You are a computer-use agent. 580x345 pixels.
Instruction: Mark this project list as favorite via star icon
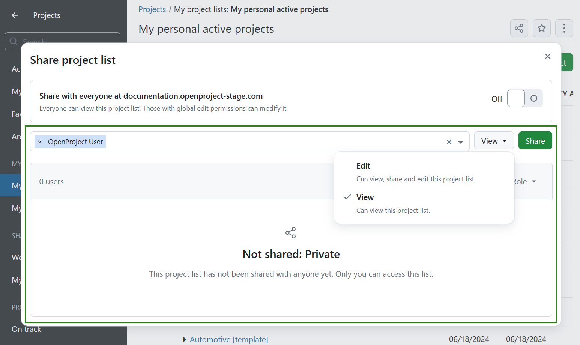pyautogui.click(x=541, y=28)
